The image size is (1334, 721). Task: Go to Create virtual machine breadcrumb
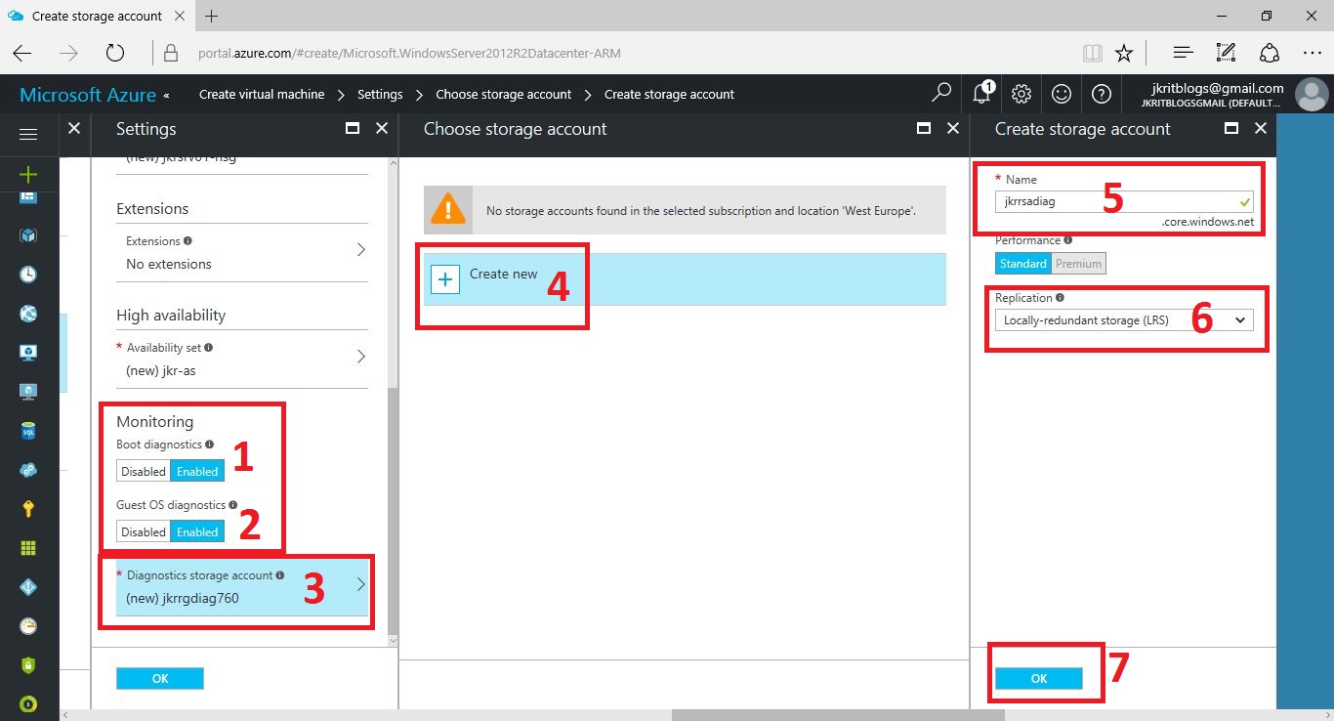coord(262,95)
